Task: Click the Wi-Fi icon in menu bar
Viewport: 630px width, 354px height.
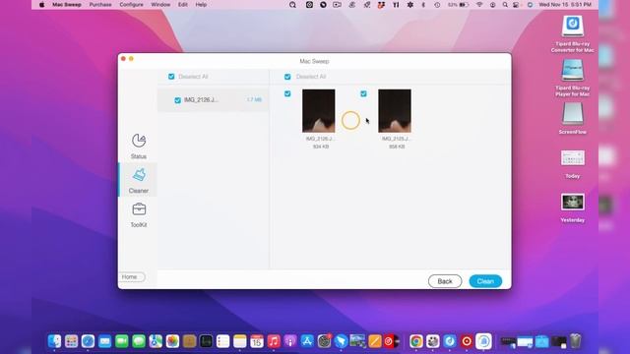Action: click(479, 5)
